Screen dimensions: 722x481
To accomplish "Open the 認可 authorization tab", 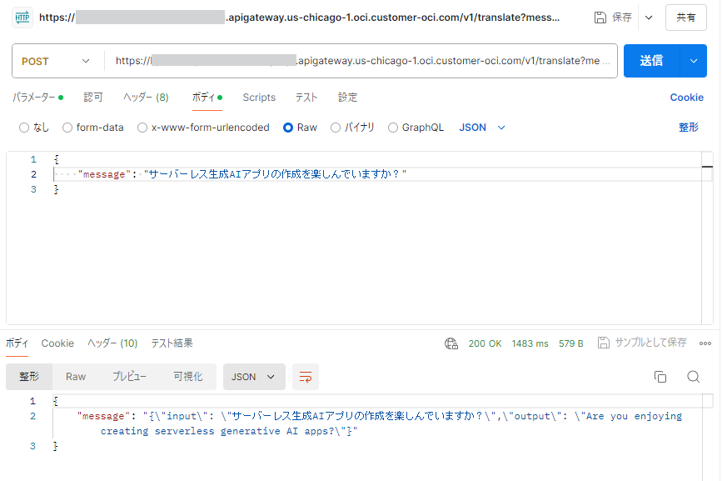I will (93, 98).
